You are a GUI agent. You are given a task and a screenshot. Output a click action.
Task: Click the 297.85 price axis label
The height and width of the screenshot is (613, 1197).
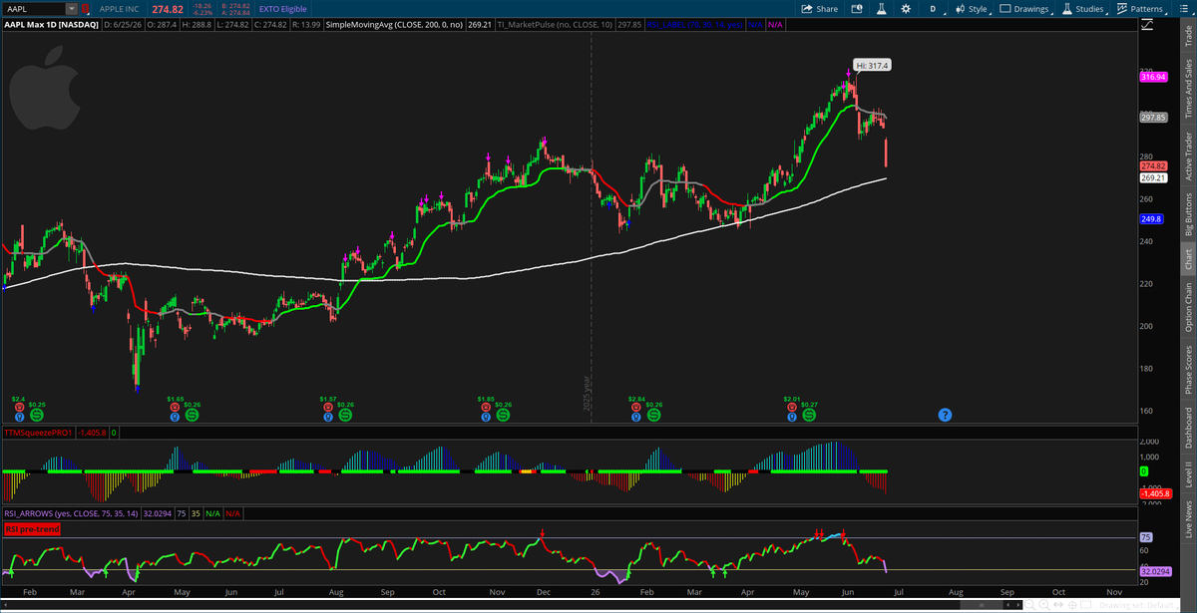1154,118
